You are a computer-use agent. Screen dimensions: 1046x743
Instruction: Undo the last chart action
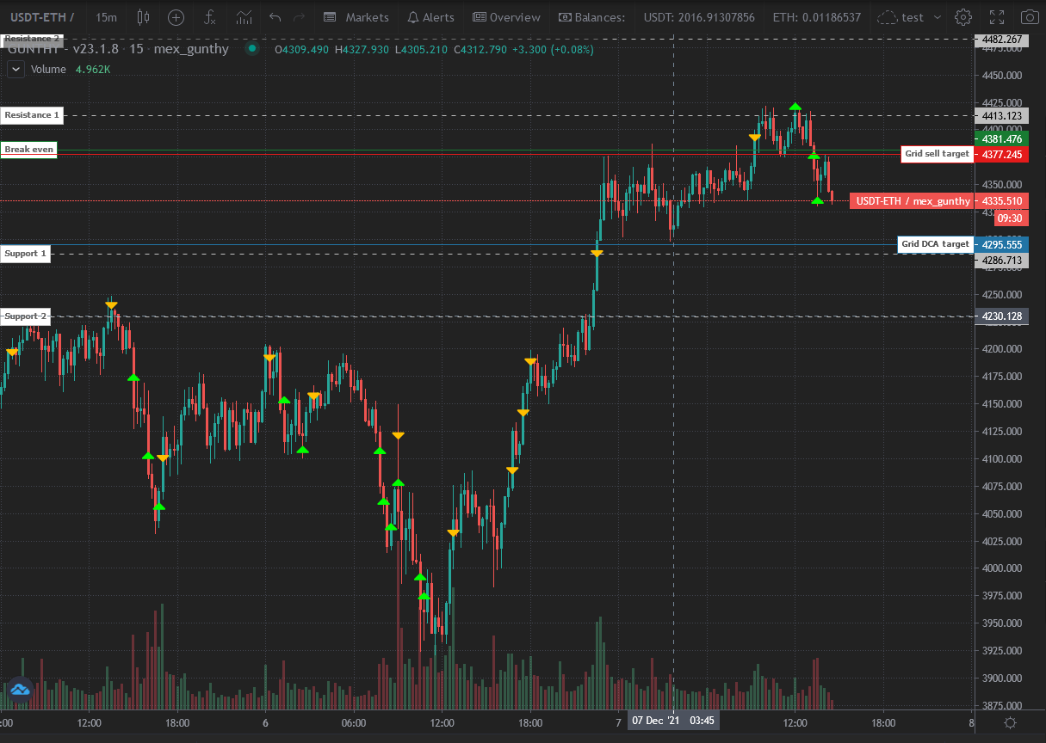275,17
